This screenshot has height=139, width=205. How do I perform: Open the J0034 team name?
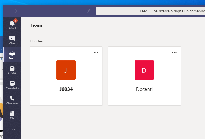[66, 89]
